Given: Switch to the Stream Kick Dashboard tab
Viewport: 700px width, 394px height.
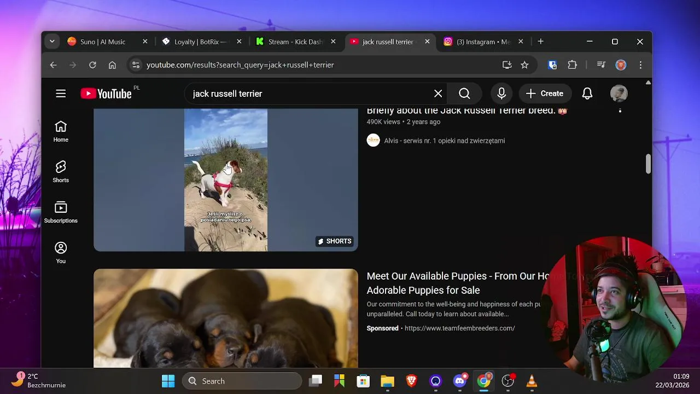Looking at the screenshot, I should click(295, 42).
